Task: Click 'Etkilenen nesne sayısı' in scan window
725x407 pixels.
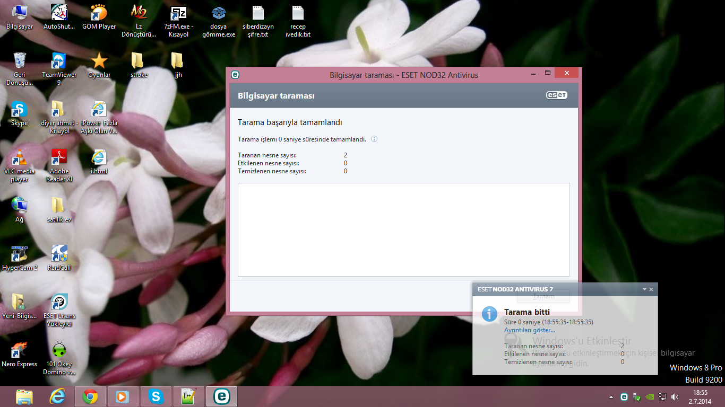Action: tap(269, 163)
